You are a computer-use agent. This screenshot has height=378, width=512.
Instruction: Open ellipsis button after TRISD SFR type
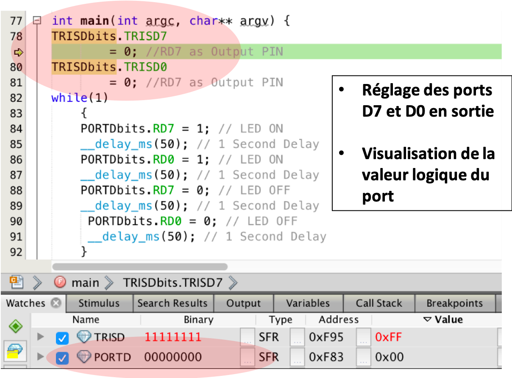coord(297,338)
